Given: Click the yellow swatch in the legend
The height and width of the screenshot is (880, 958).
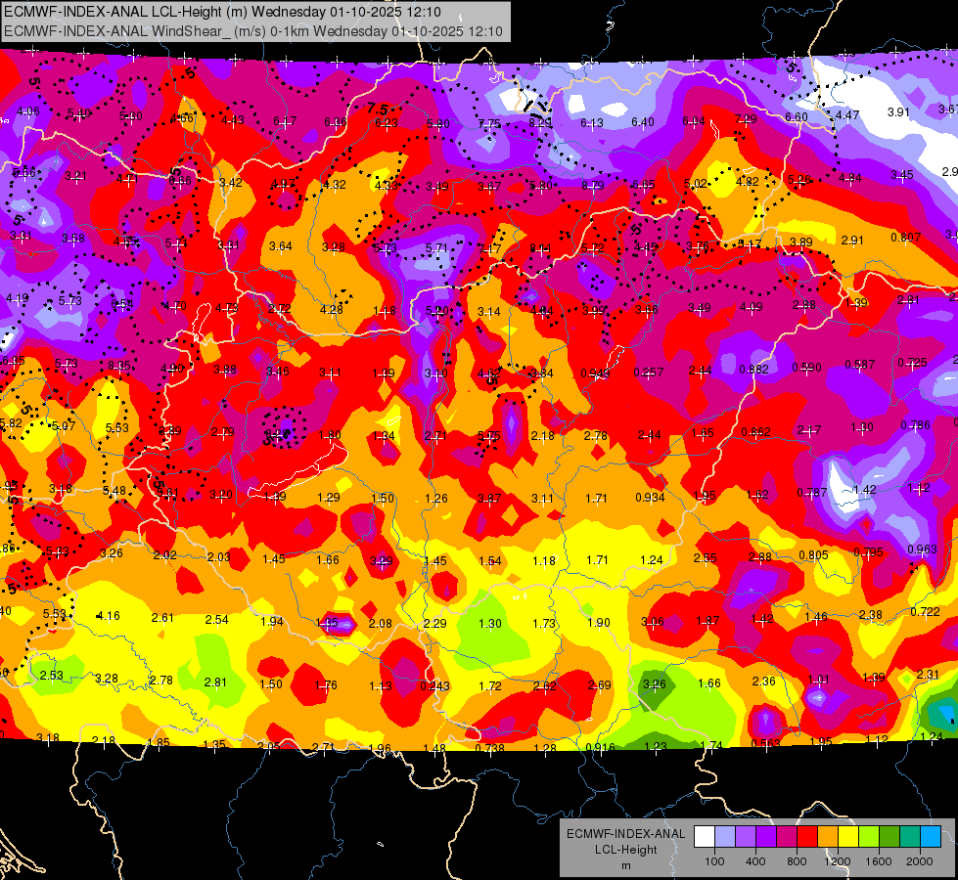Looking at the screenshot, I should tap(848, 837).
